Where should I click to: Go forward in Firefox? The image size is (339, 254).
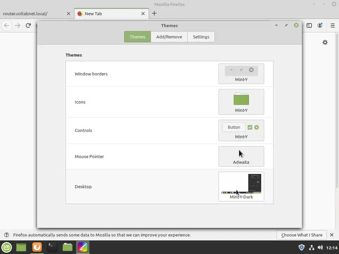(18, 25)
